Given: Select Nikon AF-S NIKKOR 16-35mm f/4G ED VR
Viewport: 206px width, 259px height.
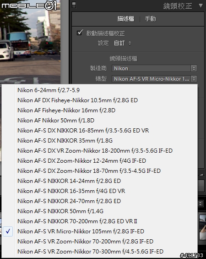Looking at the screenshot, I should tap(100, 191).
